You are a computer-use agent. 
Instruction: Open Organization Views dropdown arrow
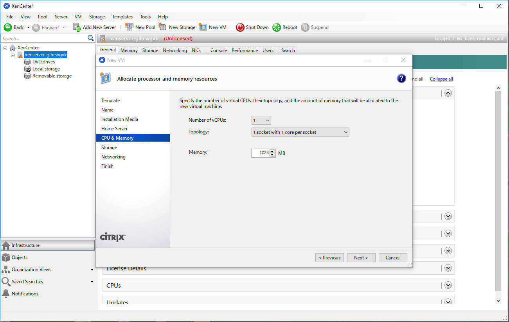[92, 270]
